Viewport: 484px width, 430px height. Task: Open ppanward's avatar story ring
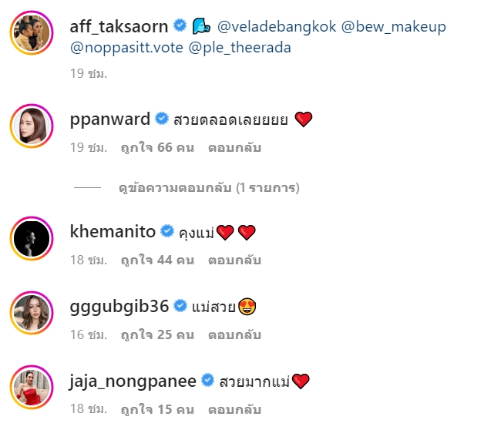coord(32,126)
